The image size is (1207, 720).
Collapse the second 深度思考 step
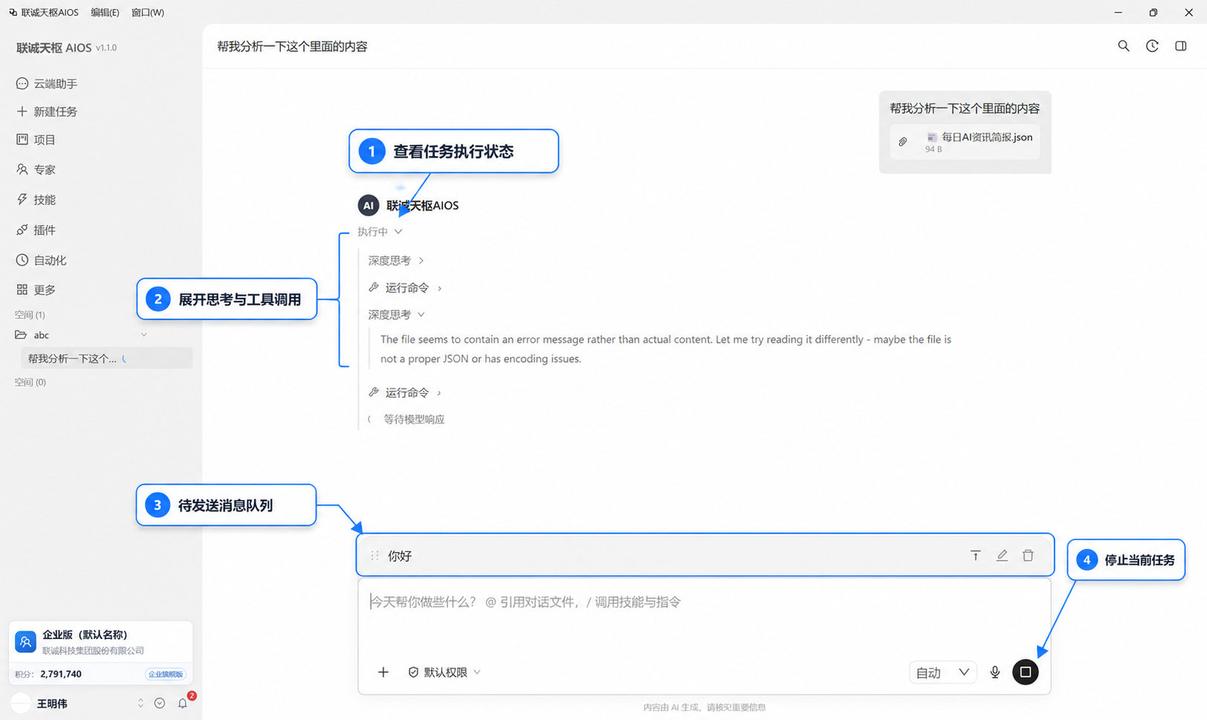[396, 315]
